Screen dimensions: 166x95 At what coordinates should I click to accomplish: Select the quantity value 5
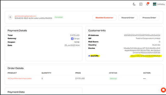42,79
